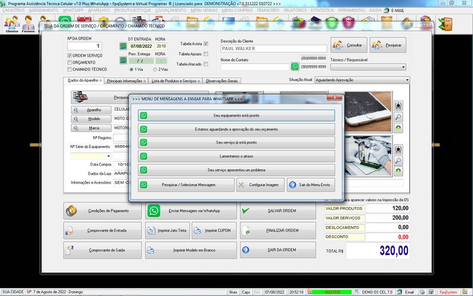The height and width of the screenshot is (296, 473).
Task: Expand the Situação Atual dropdown
Action: [407, 79]
